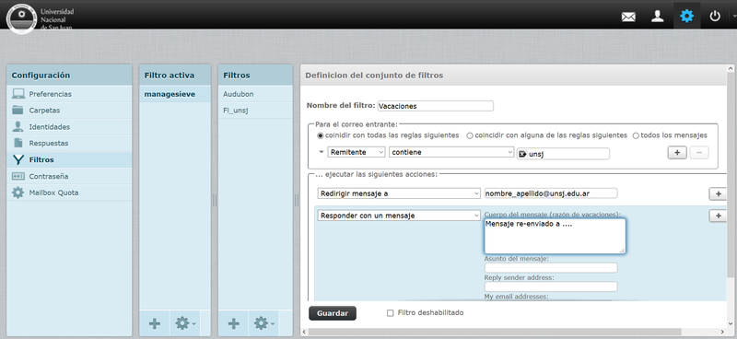The width and height of the screenshot is (737, 339).
Task: Open the Remitente header dropdown
Action: 357,152
